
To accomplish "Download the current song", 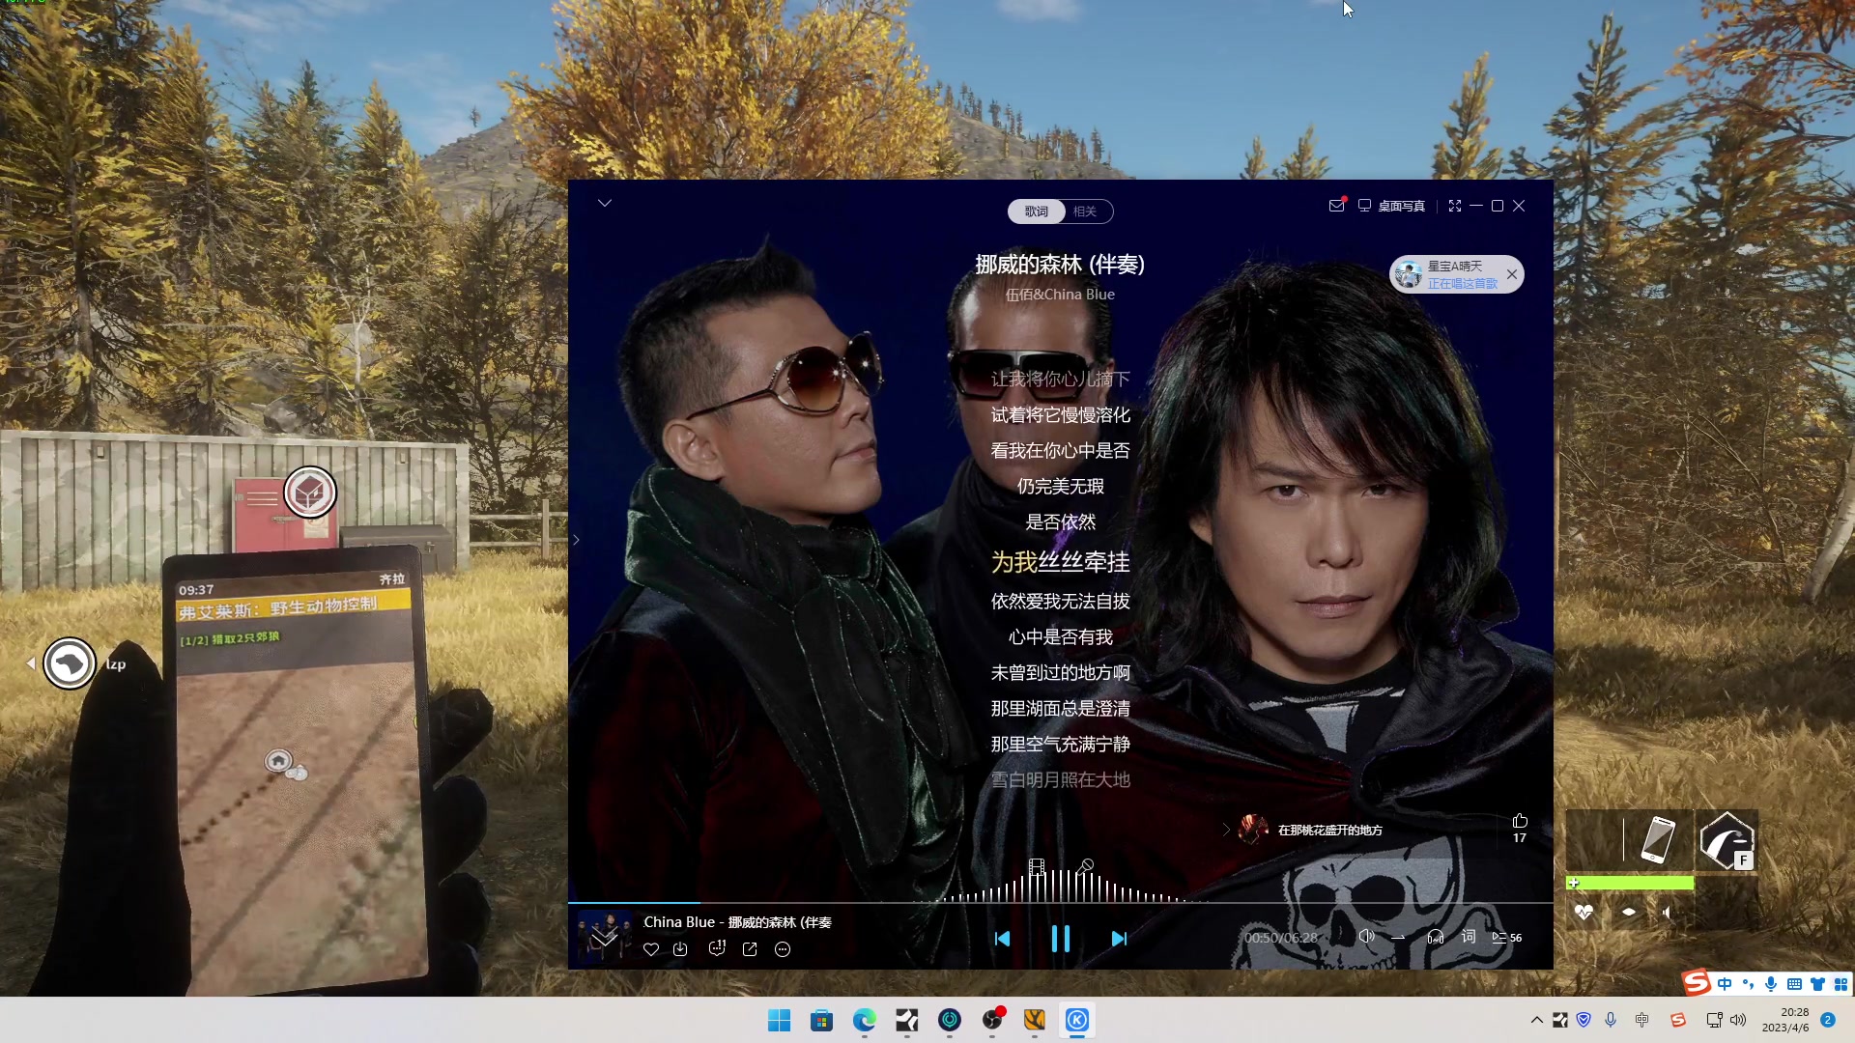I will tap(680, 949).
